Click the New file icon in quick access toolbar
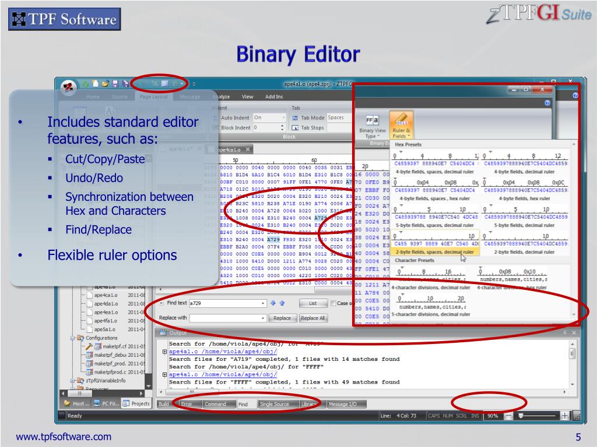Viewport: 597px width, 447px height. coord(95,83)
